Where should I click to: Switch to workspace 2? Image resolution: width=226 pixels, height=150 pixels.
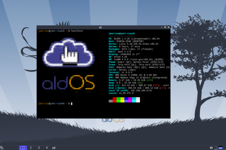[x=31, y=148]
